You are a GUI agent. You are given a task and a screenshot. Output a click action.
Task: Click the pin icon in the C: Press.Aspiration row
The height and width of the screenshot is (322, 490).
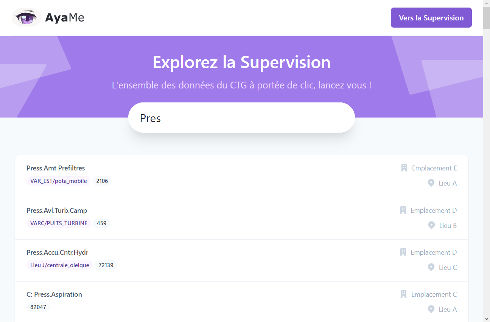tap(431, 309)
